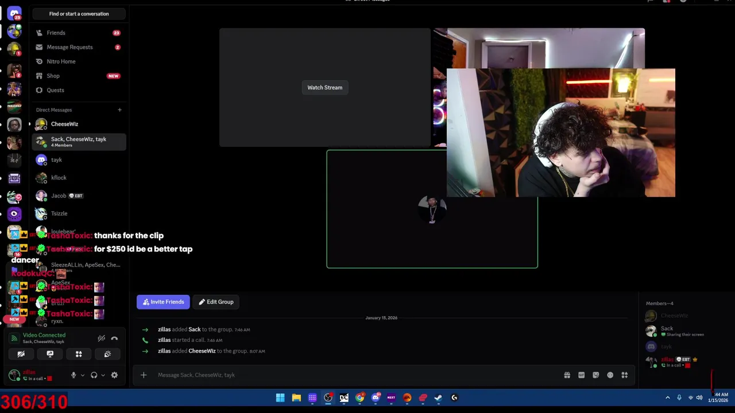Open the tayk direct message
This screenshot has width=735, height=413.
pyautogui.click(x=79, y=160)
